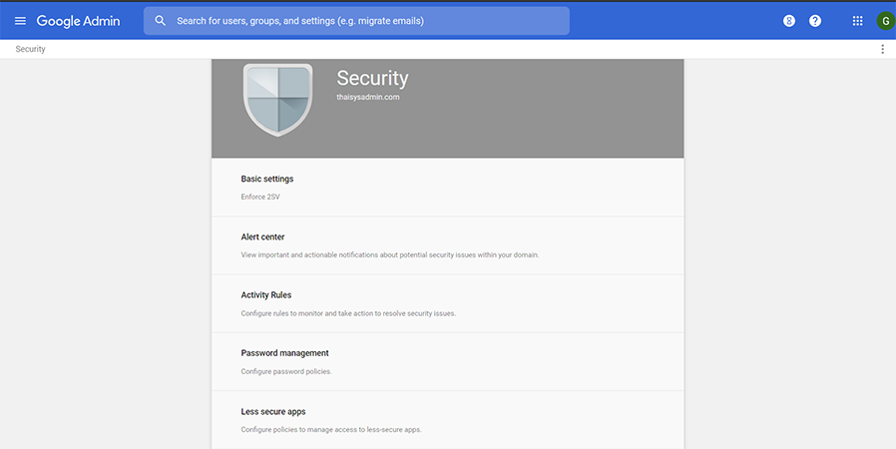Click into the search users and settings field

pyautogui.click(x=356, y=21)
